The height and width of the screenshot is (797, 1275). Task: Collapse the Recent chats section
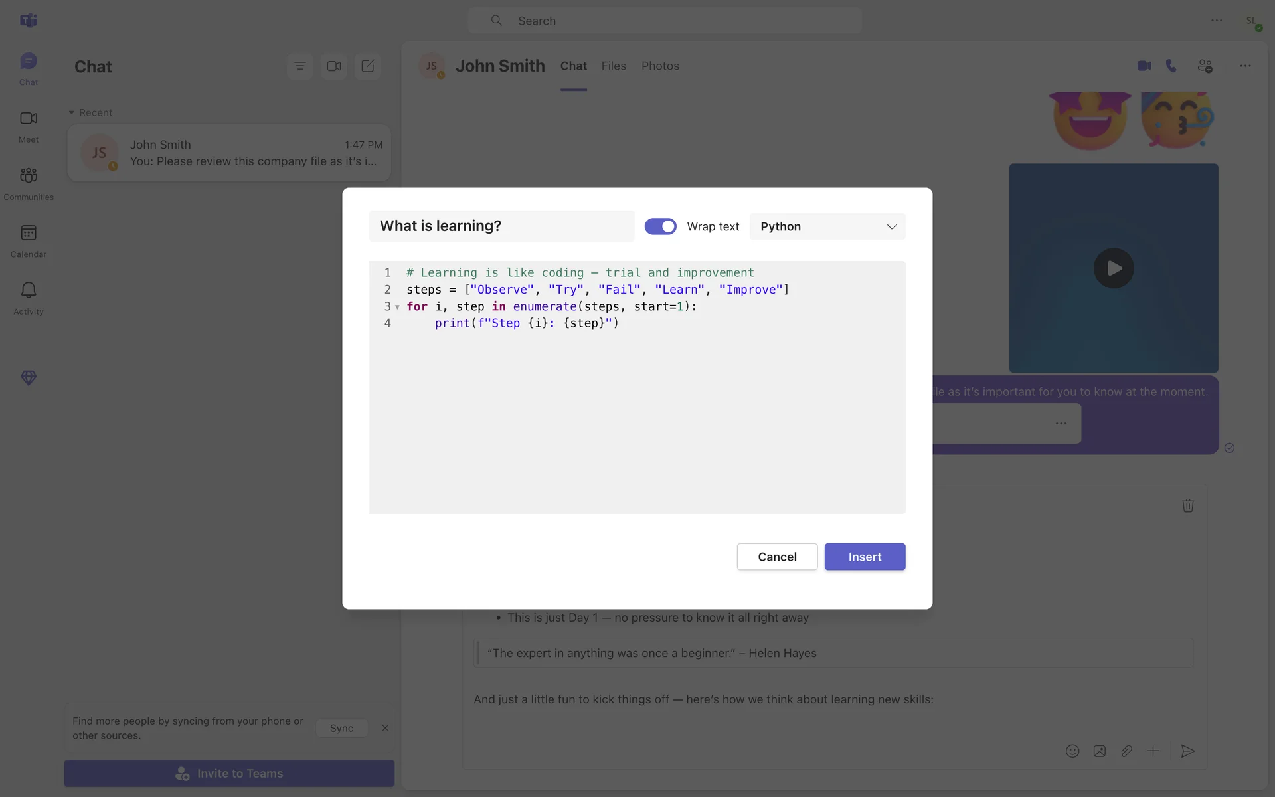pos(72,112)
